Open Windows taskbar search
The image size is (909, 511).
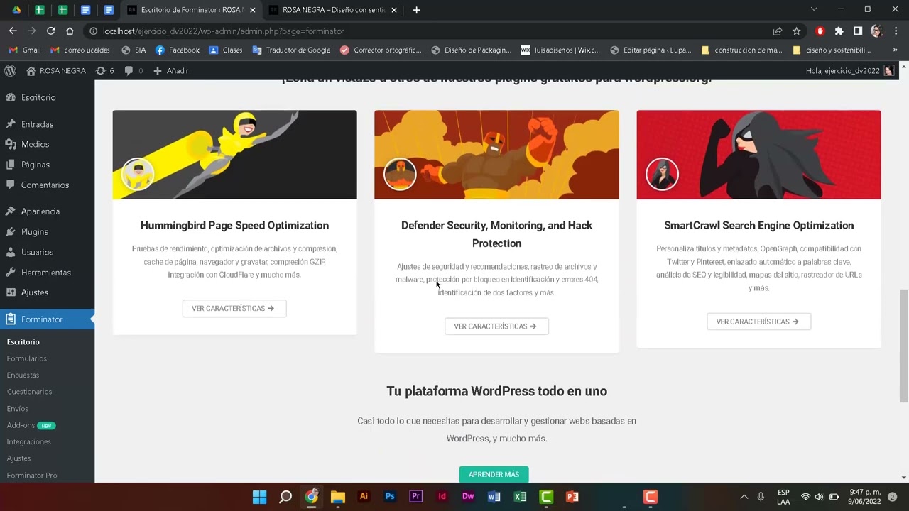pos(285,497)
